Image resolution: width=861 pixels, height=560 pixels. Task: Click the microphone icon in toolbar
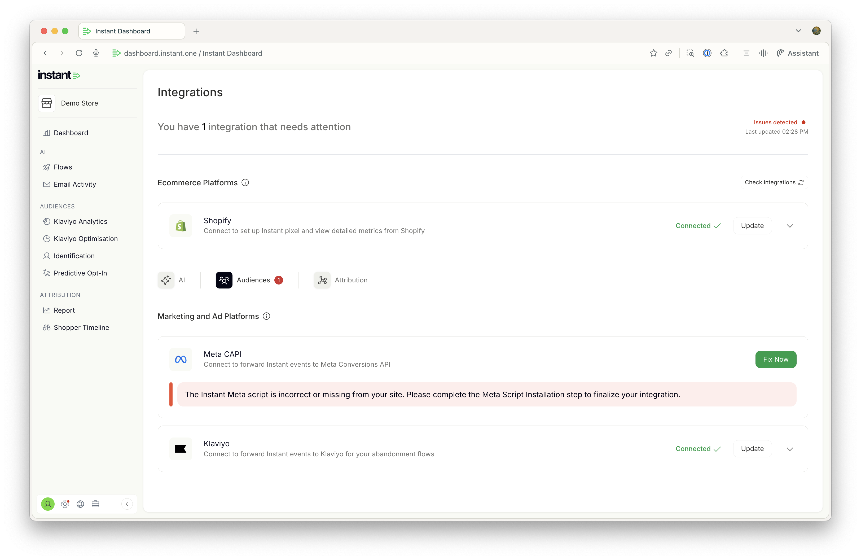point(96,53)
